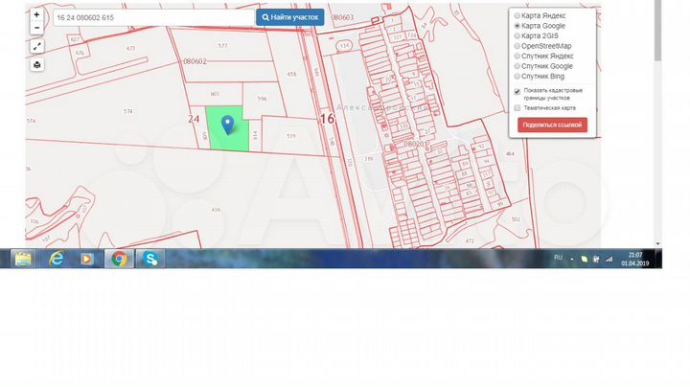Select OpenStreetMap map layer
This screenshot has height=387, width=690.
click(x=517, y=46)
